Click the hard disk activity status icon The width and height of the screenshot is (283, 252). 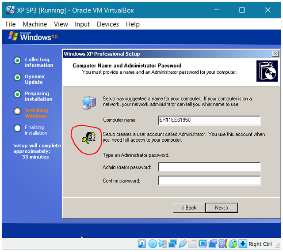pos(142,244)
